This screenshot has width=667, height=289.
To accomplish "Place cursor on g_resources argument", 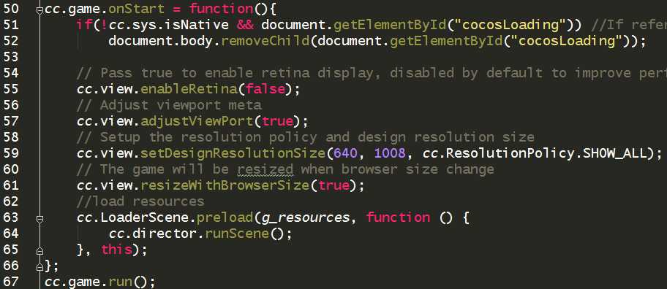I will click(305, 218).
